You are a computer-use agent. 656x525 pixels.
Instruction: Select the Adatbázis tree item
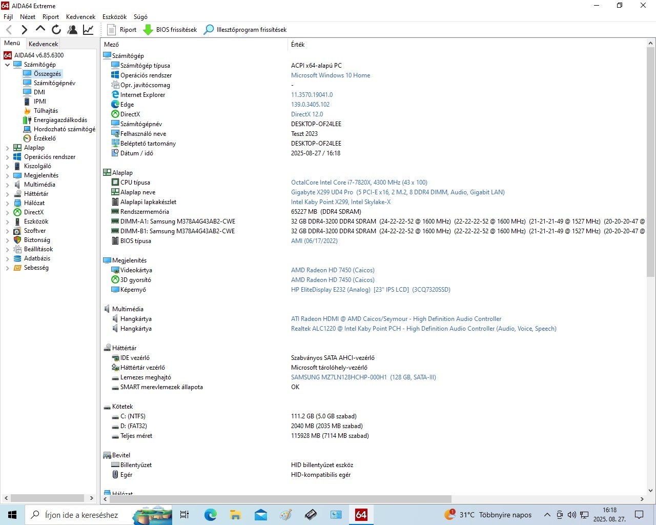(37, 258)
